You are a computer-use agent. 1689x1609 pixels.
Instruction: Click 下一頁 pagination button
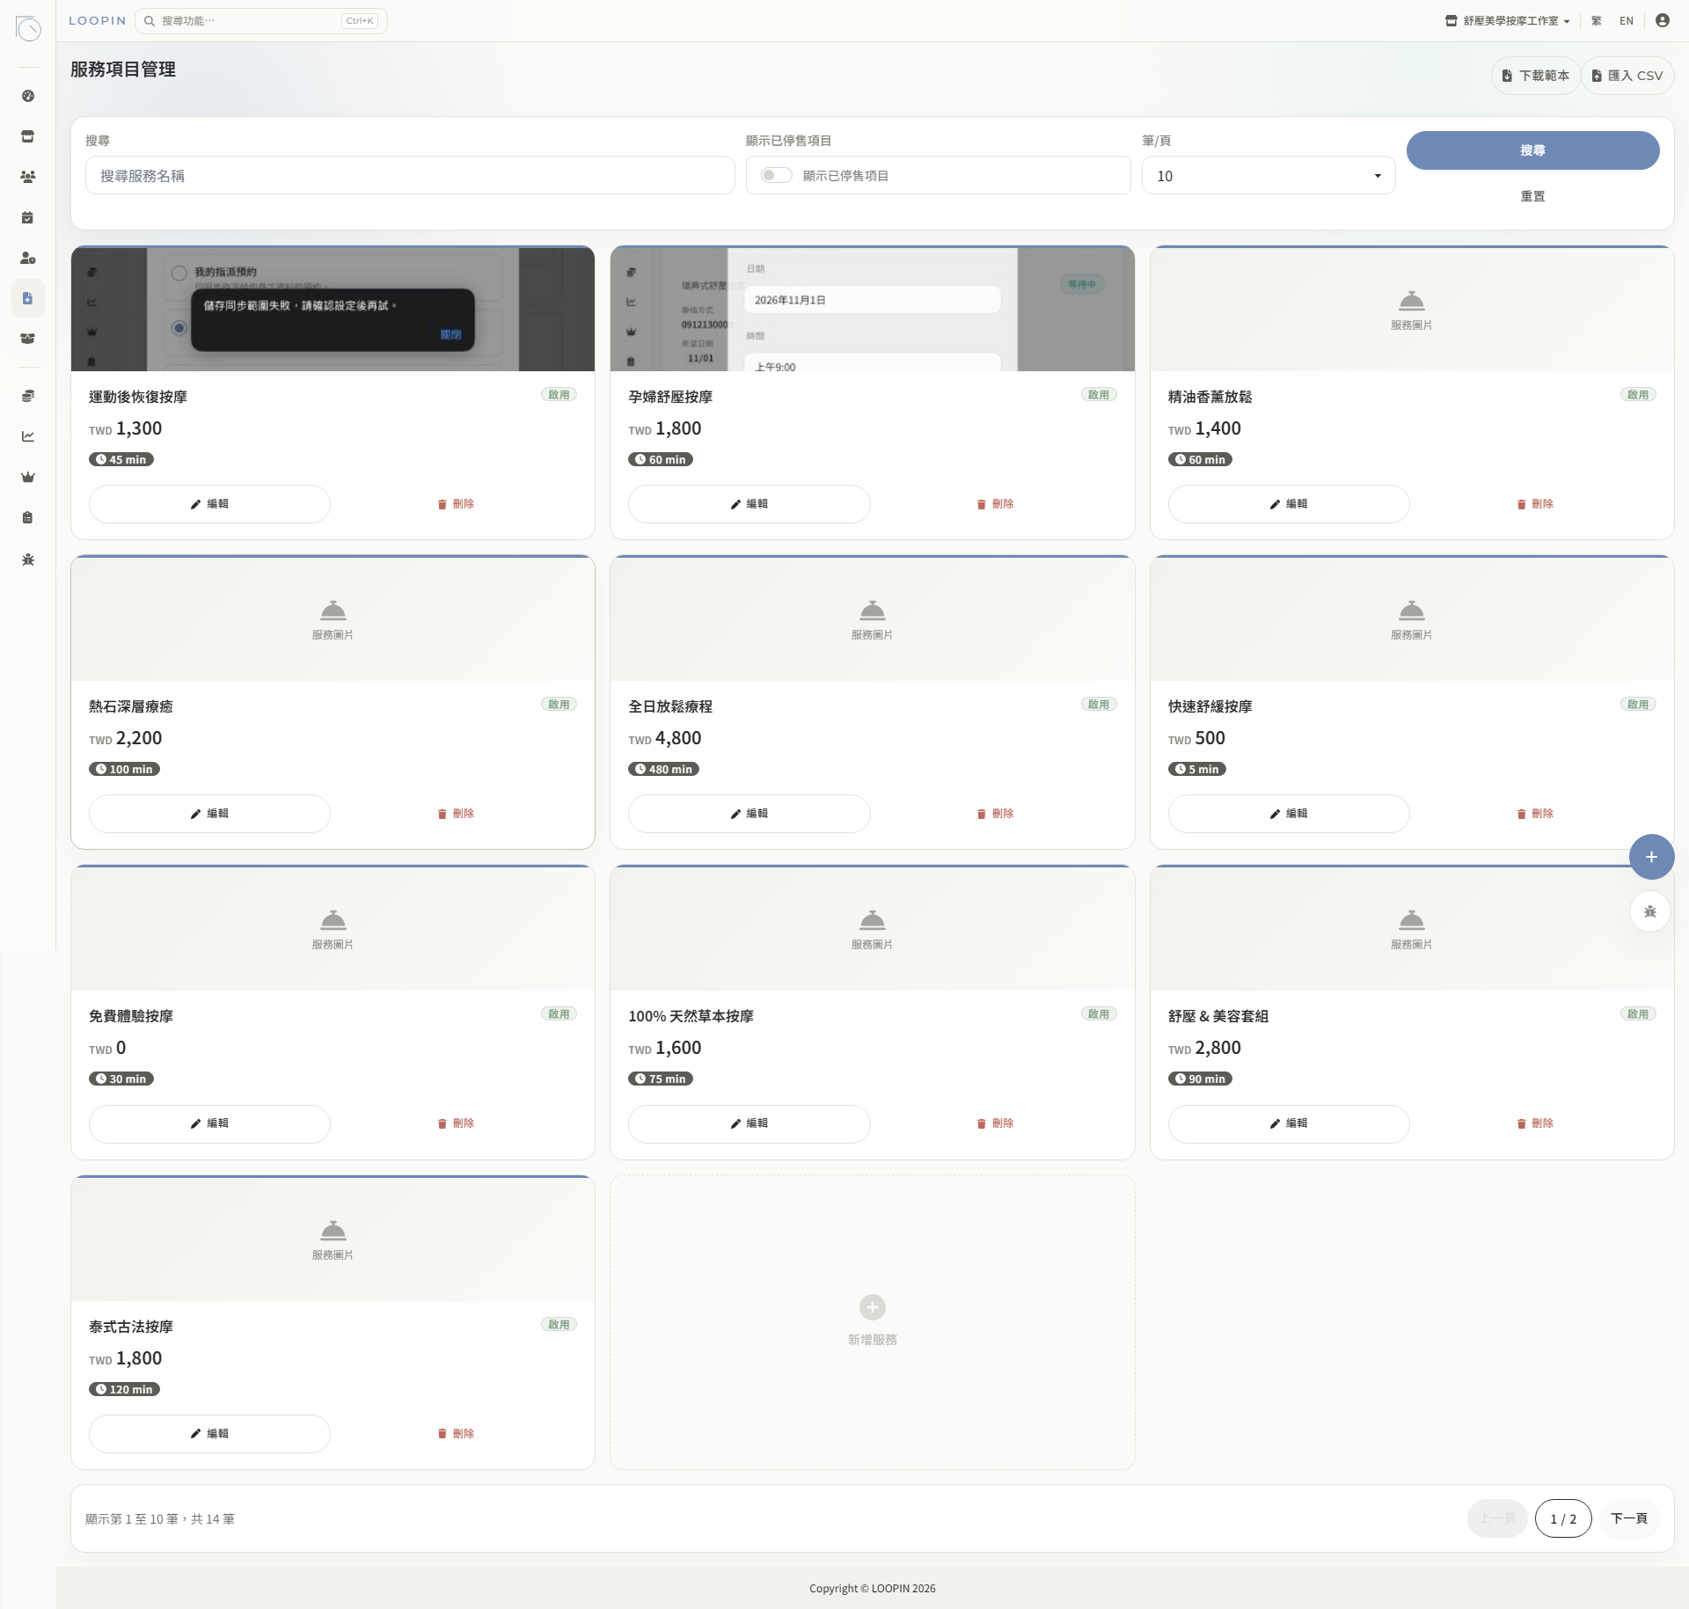tap(1628, 1518)
